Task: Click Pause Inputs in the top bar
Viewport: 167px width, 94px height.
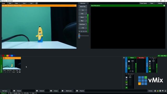Action: (x=143, y=3)
